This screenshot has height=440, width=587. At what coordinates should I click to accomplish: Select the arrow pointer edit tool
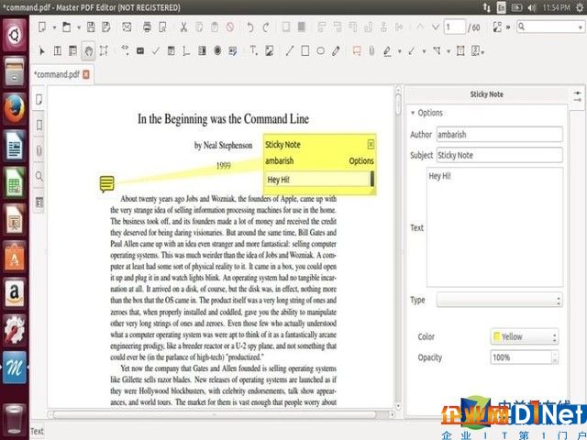click(42, 50)
